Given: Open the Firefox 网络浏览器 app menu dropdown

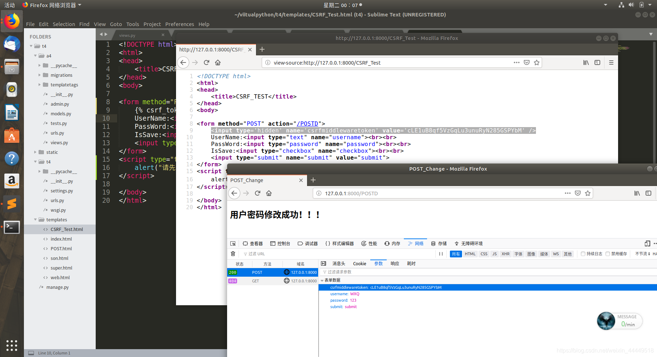Looking at the screenshot, I should click(52, 5).
